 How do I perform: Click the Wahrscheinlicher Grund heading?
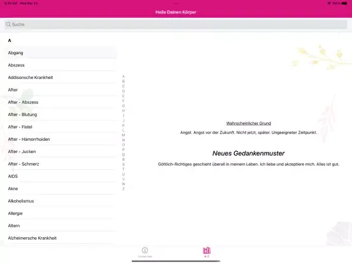click(x=249, y=123)
